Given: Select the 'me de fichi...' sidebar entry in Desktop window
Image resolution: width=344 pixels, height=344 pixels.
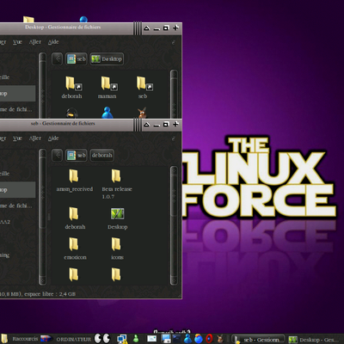Looking at the screenshot, I should click(16, 109).
